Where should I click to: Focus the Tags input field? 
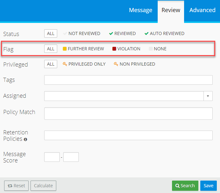pos(128,80)
